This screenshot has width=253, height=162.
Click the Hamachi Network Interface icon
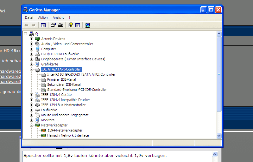coord(43,135)
